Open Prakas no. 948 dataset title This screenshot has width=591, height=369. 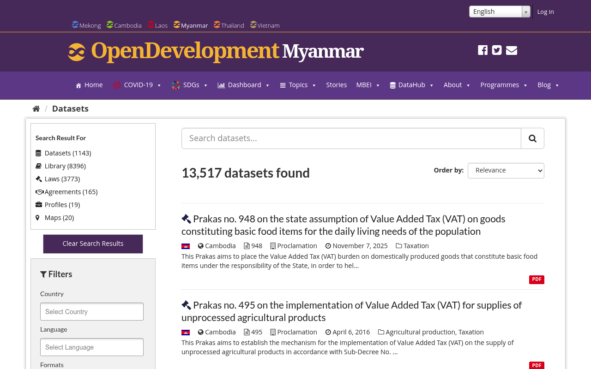[x=344, y=225]
